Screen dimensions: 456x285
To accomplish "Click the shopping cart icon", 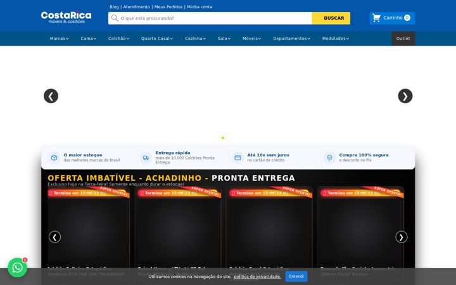I will click(x=376, y=18).
